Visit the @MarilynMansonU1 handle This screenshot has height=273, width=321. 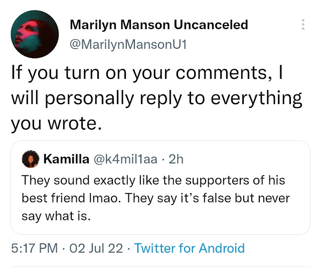click(128, 44)
